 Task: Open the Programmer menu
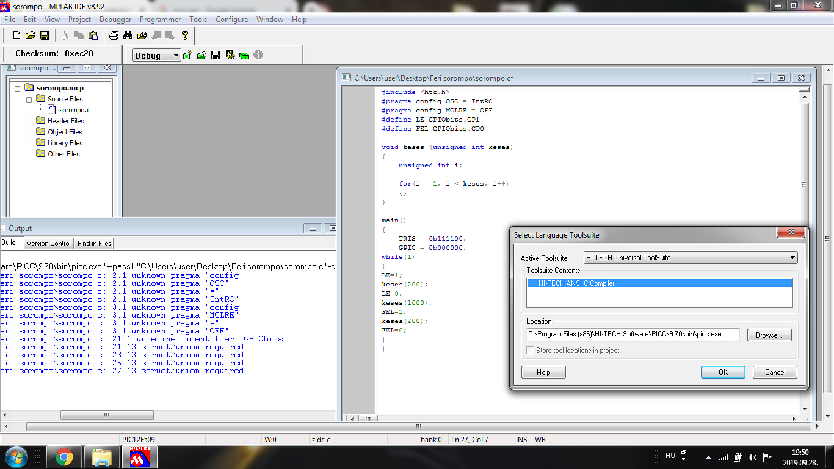[x=160, y=20]
